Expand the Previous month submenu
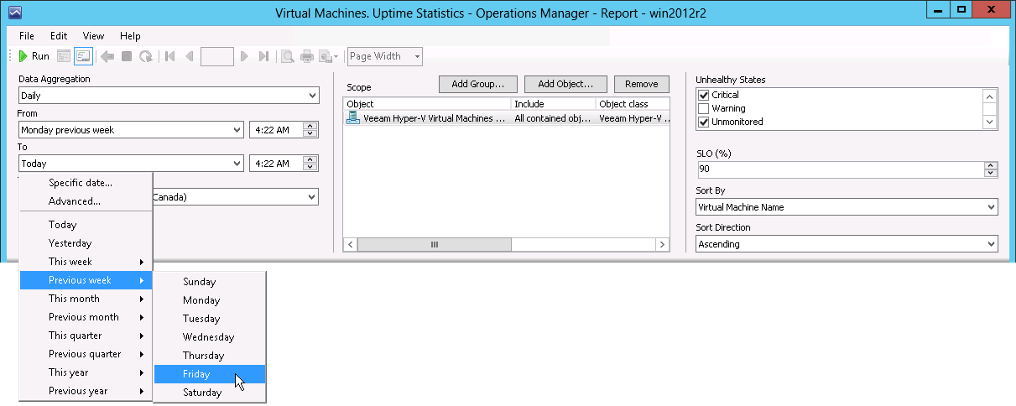1016x406 pixels. [86, 317]
